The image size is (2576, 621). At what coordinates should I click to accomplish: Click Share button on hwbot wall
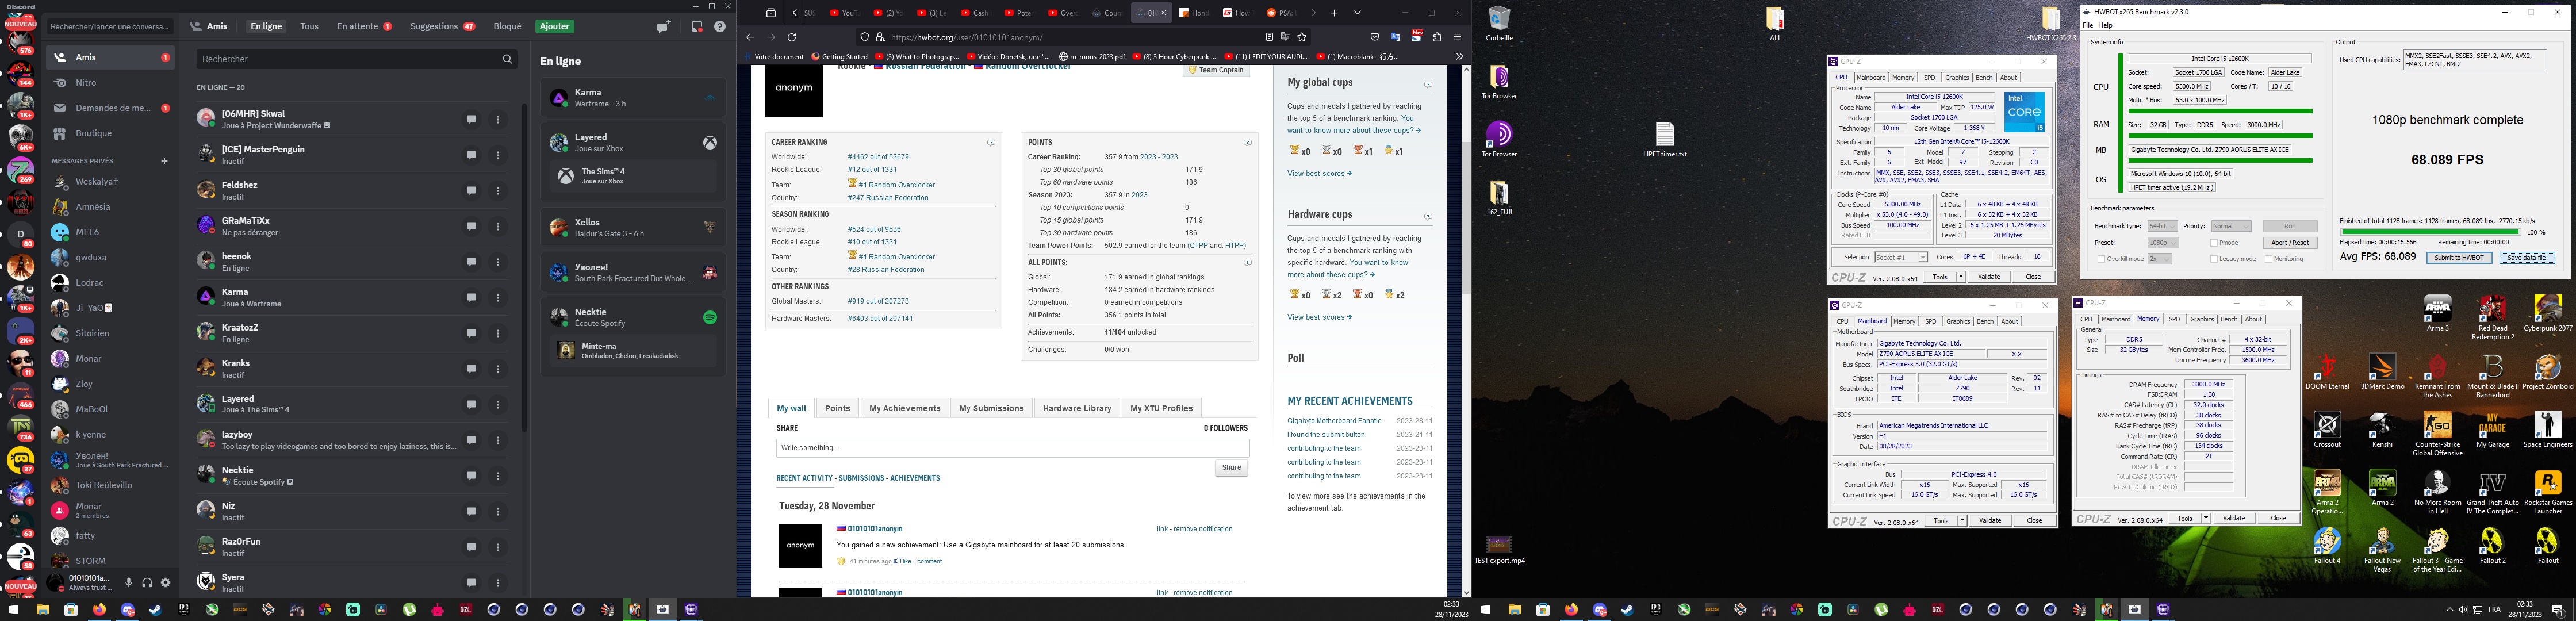(x=1231, y=467)
